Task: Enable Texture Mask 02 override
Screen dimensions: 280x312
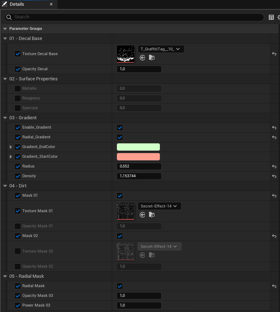Action: [18, 251]
